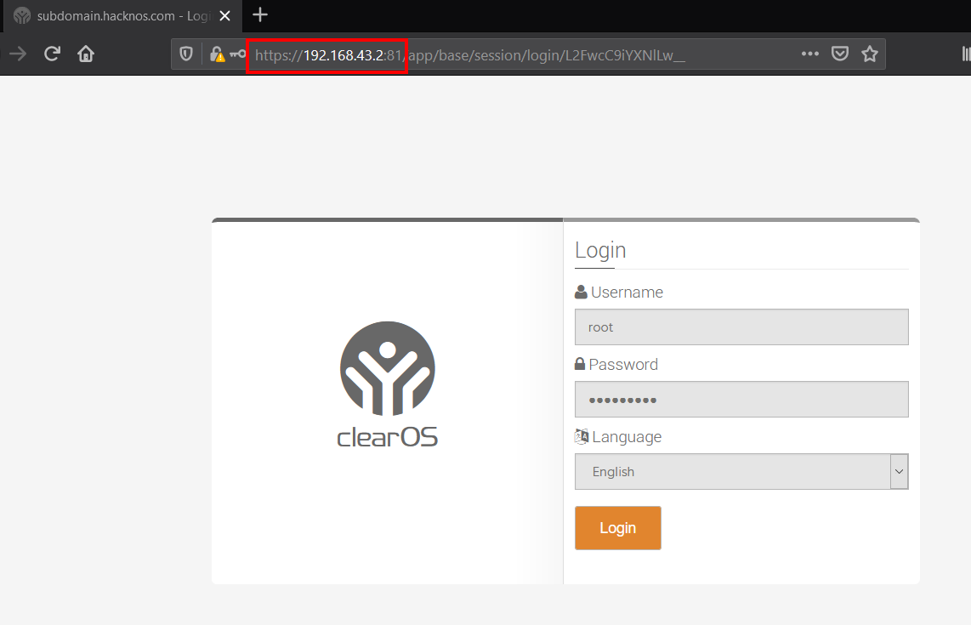Open saved logins via the key icon

pos(237,54)
